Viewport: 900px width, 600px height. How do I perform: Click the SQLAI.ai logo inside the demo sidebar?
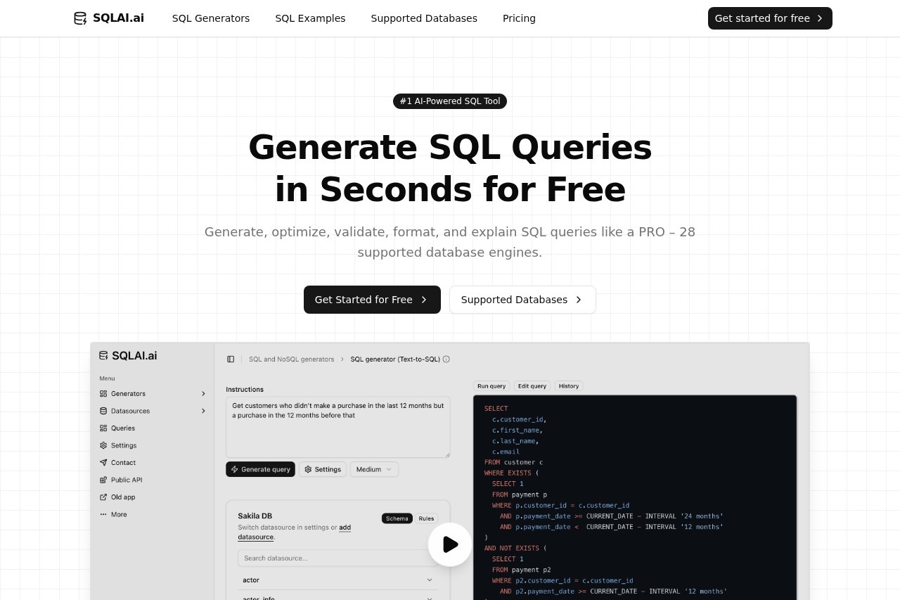(128, 356)
